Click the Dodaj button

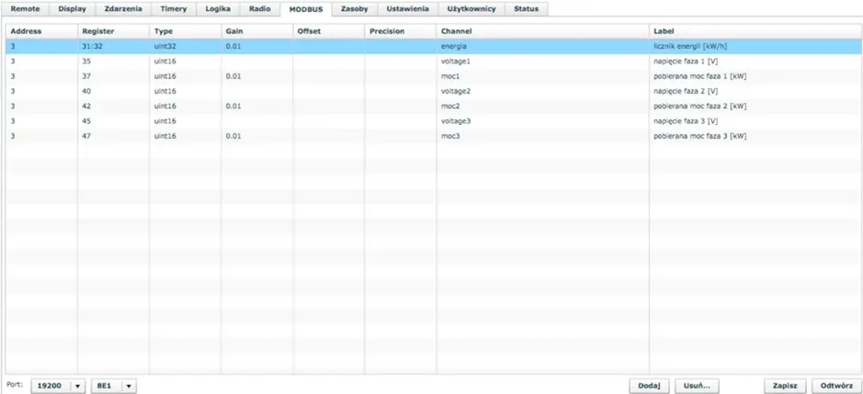(649, 386)
